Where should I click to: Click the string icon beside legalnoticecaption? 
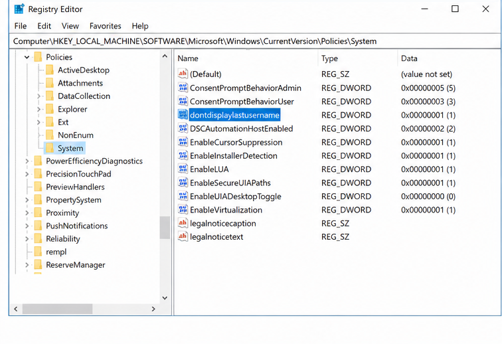tap(183, 223)
